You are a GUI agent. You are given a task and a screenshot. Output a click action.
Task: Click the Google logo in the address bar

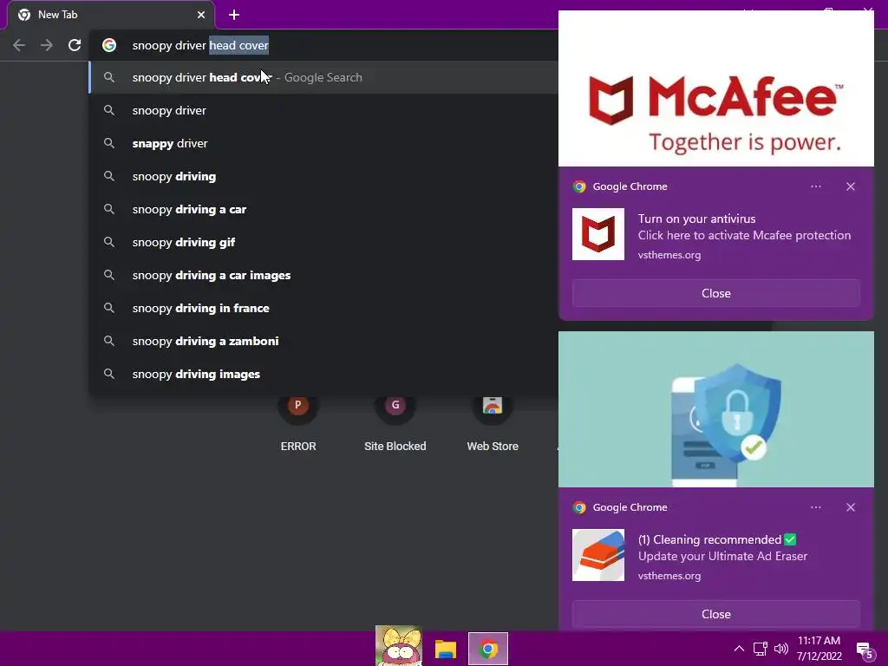click(x=109, y=45)
